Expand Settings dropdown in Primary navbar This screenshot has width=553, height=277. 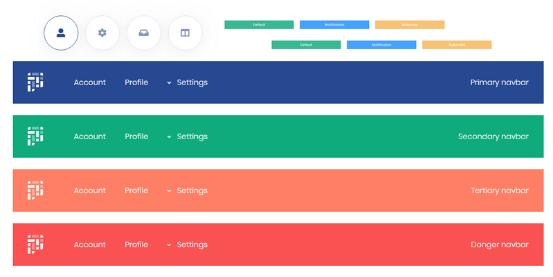(x=188, y=82)
